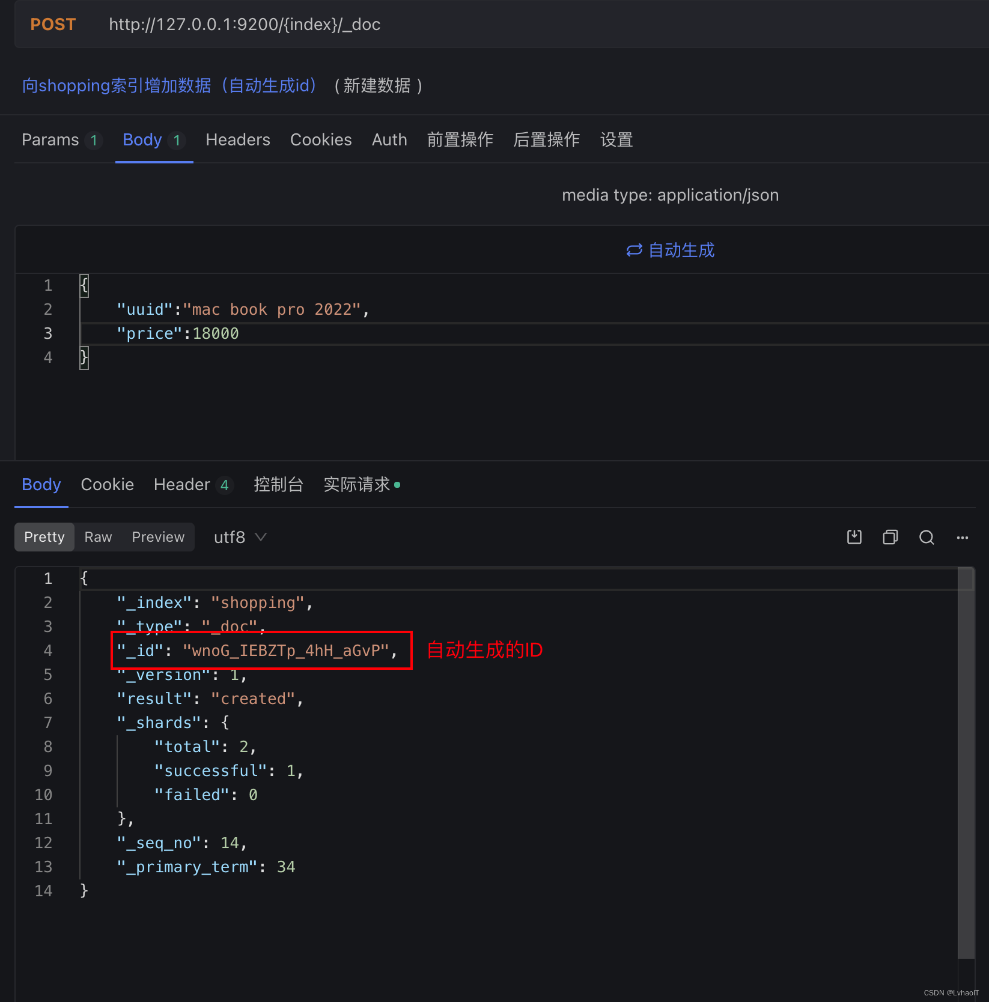Open the 前置操作 tab
Image resolution: width=989 pixels, height=1002 pixels.
click(460, 140)
